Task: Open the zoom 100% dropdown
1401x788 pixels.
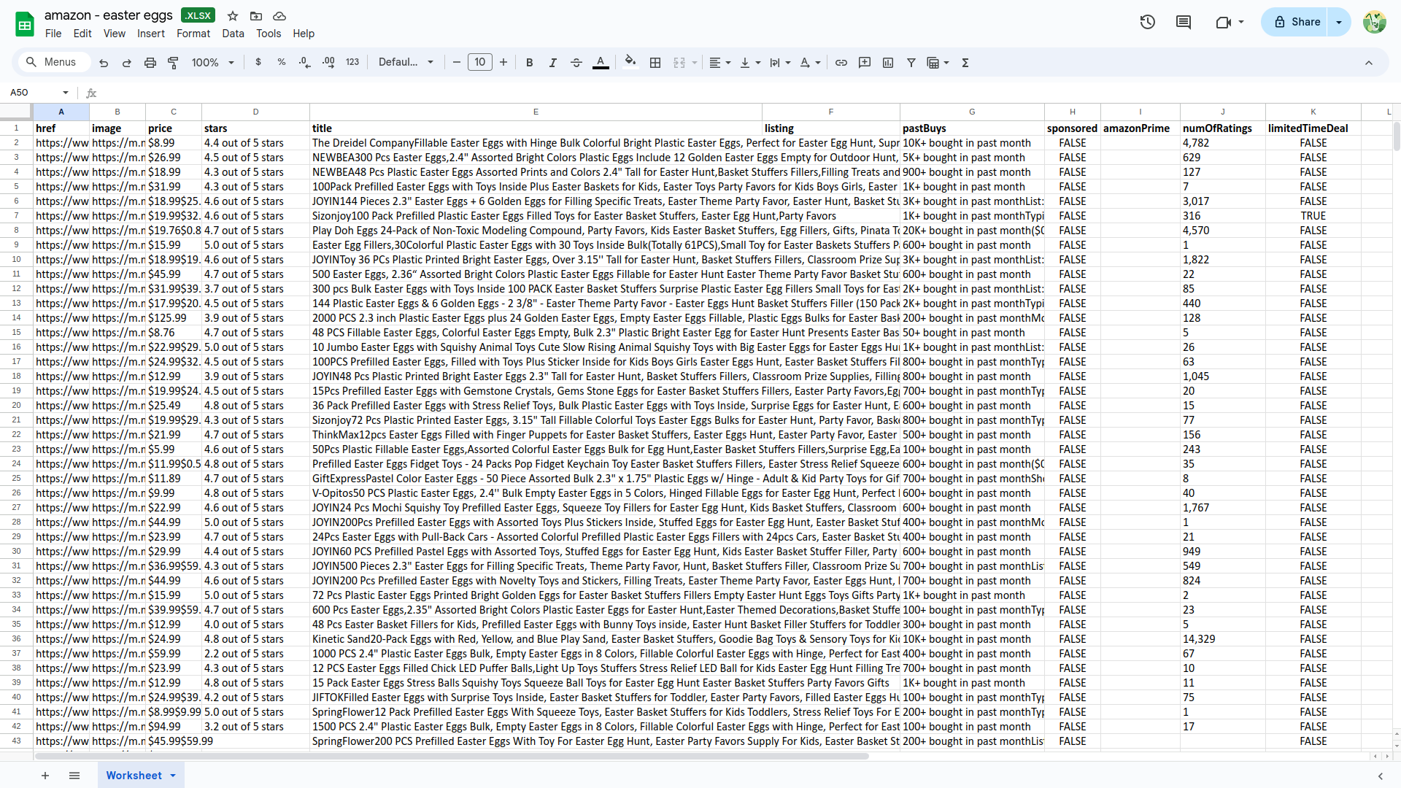Action: coord(212,63)
